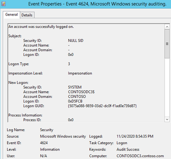Click the Keywords value 'Audit Success'
171x159 pixels.
(x=128, y=150)
